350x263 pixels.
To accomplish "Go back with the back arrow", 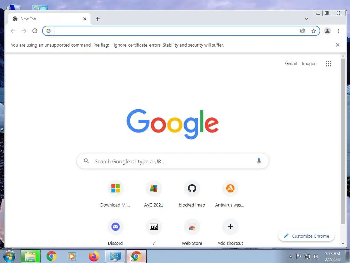I will (x=13, y=31).
